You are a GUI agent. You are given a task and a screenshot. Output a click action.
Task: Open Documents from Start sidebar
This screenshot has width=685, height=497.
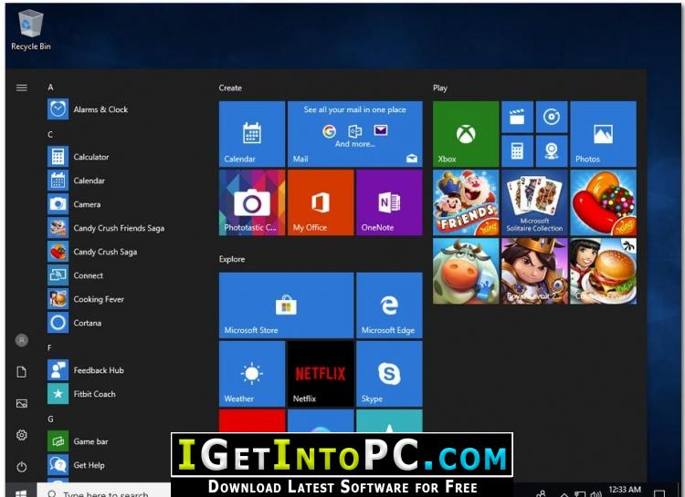click(x=21, y=372)
